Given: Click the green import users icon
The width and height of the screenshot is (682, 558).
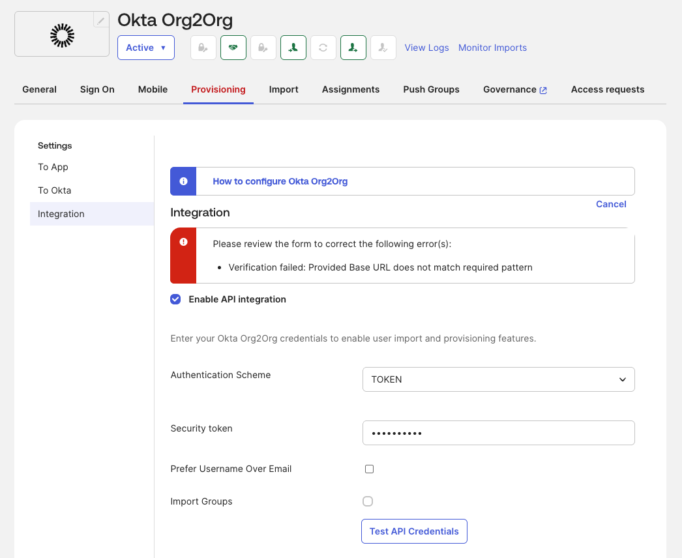Looking at the screenshot, I should point(293,48).
